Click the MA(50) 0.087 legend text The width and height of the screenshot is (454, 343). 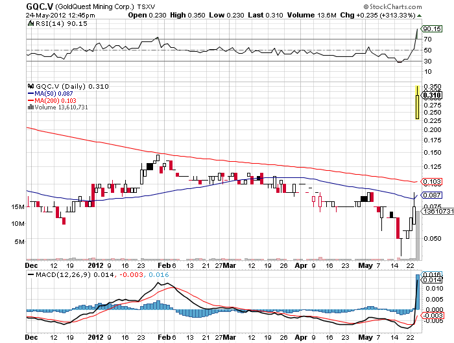54,94
